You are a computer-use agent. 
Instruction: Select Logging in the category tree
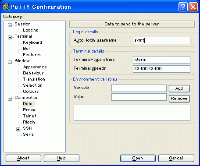tap(31, 30)
